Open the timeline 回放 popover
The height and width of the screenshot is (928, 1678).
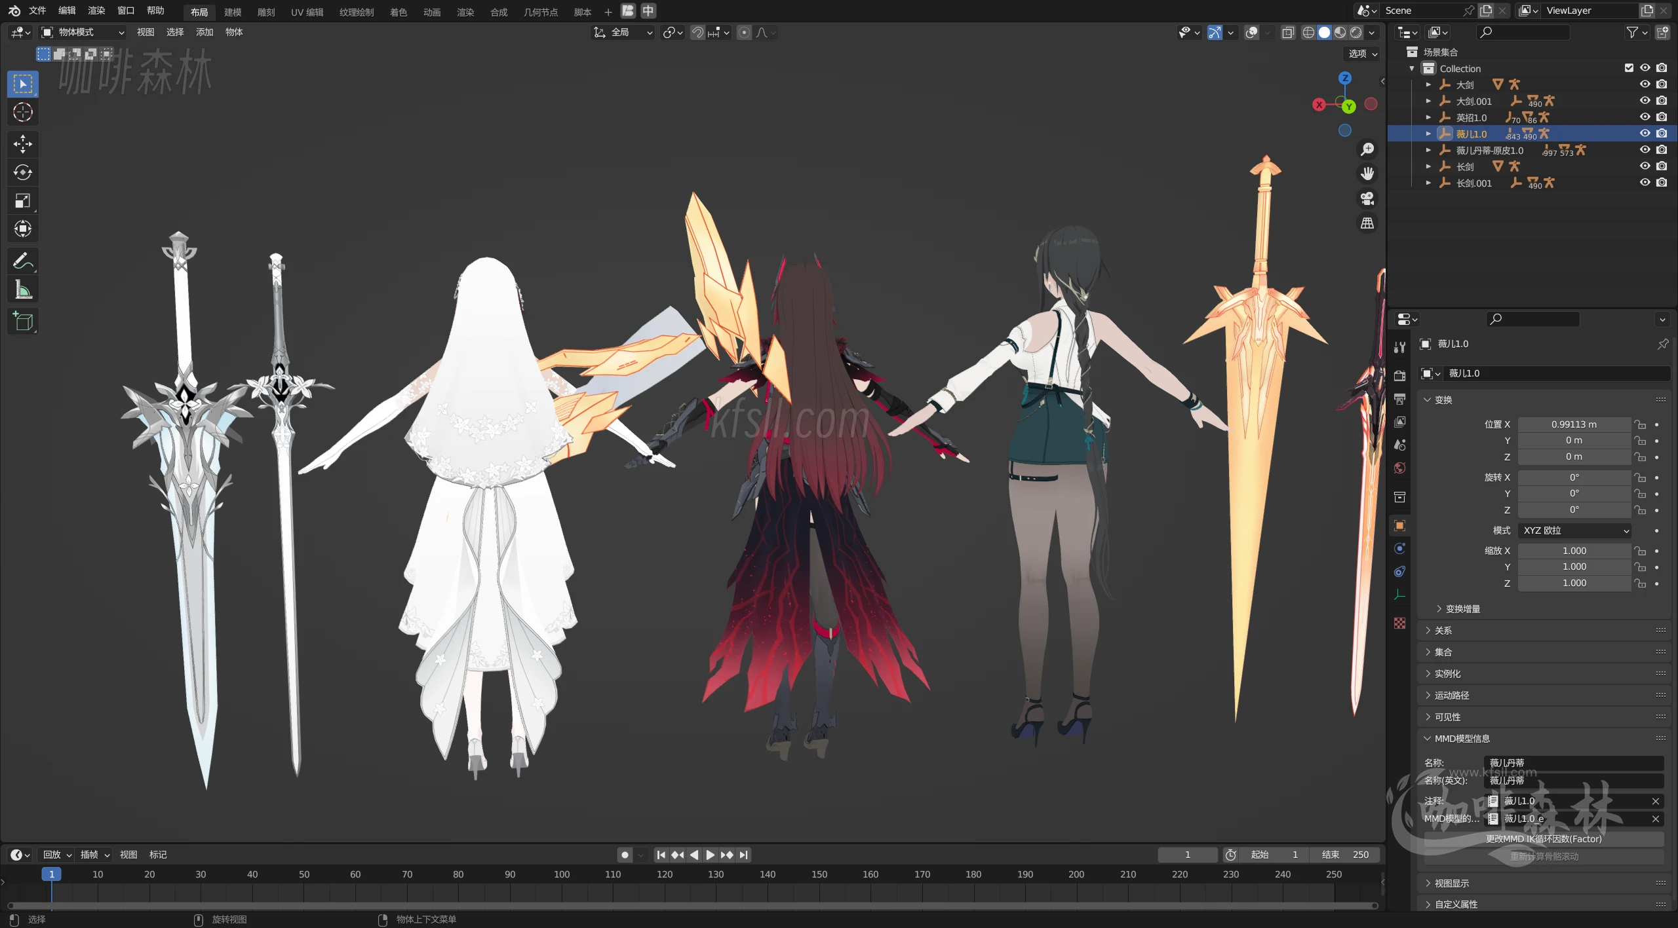tap(57, 855)
